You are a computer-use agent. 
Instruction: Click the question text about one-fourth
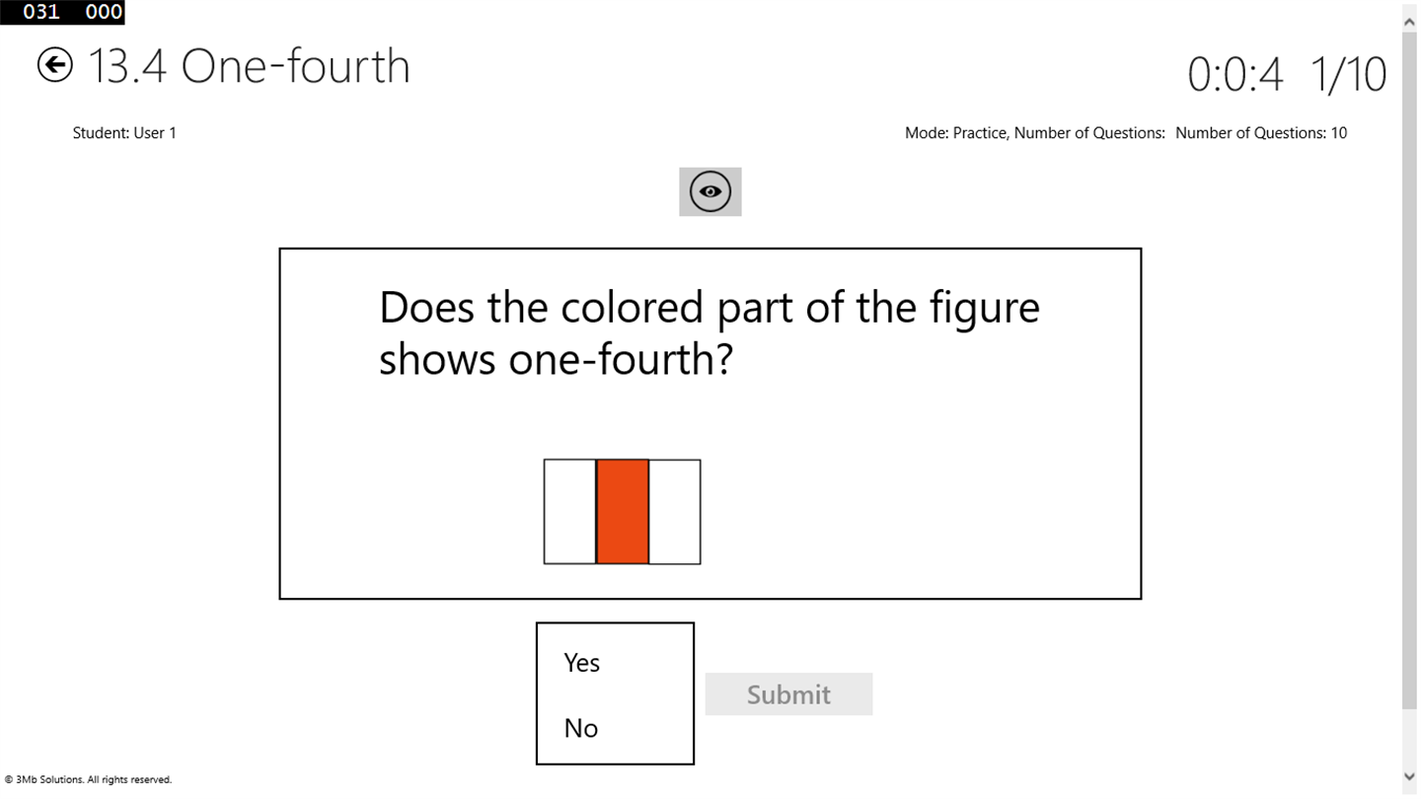(709, 333)
